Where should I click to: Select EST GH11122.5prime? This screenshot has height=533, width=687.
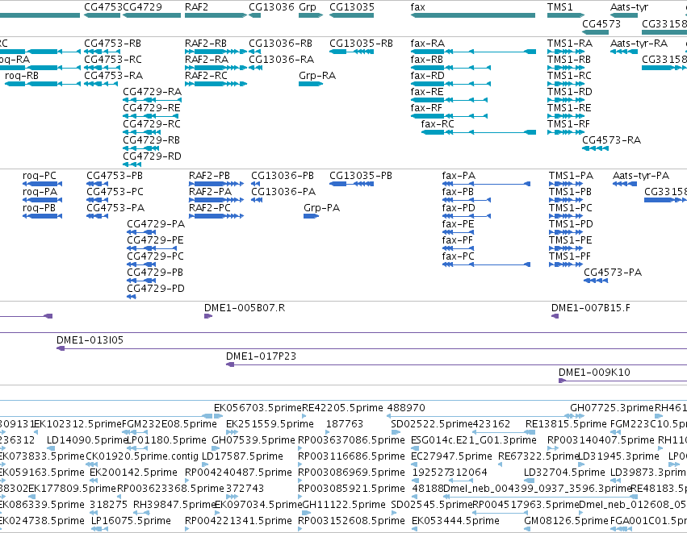click(344, 505)
